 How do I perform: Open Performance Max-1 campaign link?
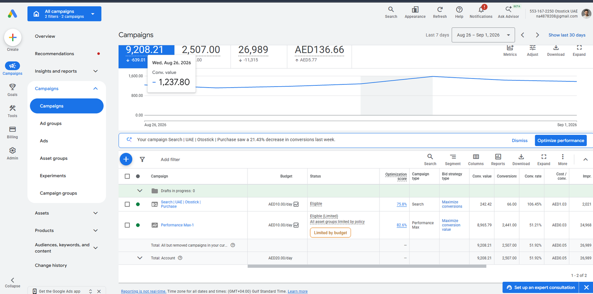pyautogui.click(x=177, y=225)
